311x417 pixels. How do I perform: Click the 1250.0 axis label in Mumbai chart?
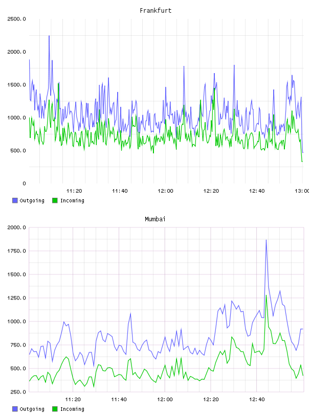[x=16, y=298]
